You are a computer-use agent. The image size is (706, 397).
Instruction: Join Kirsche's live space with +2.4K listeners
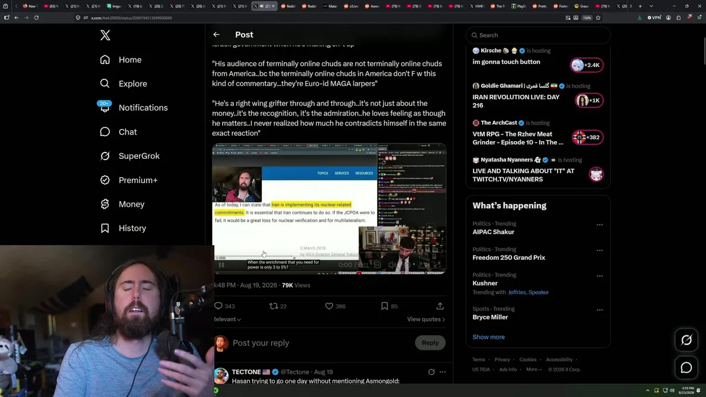click(x=587, y=65)
